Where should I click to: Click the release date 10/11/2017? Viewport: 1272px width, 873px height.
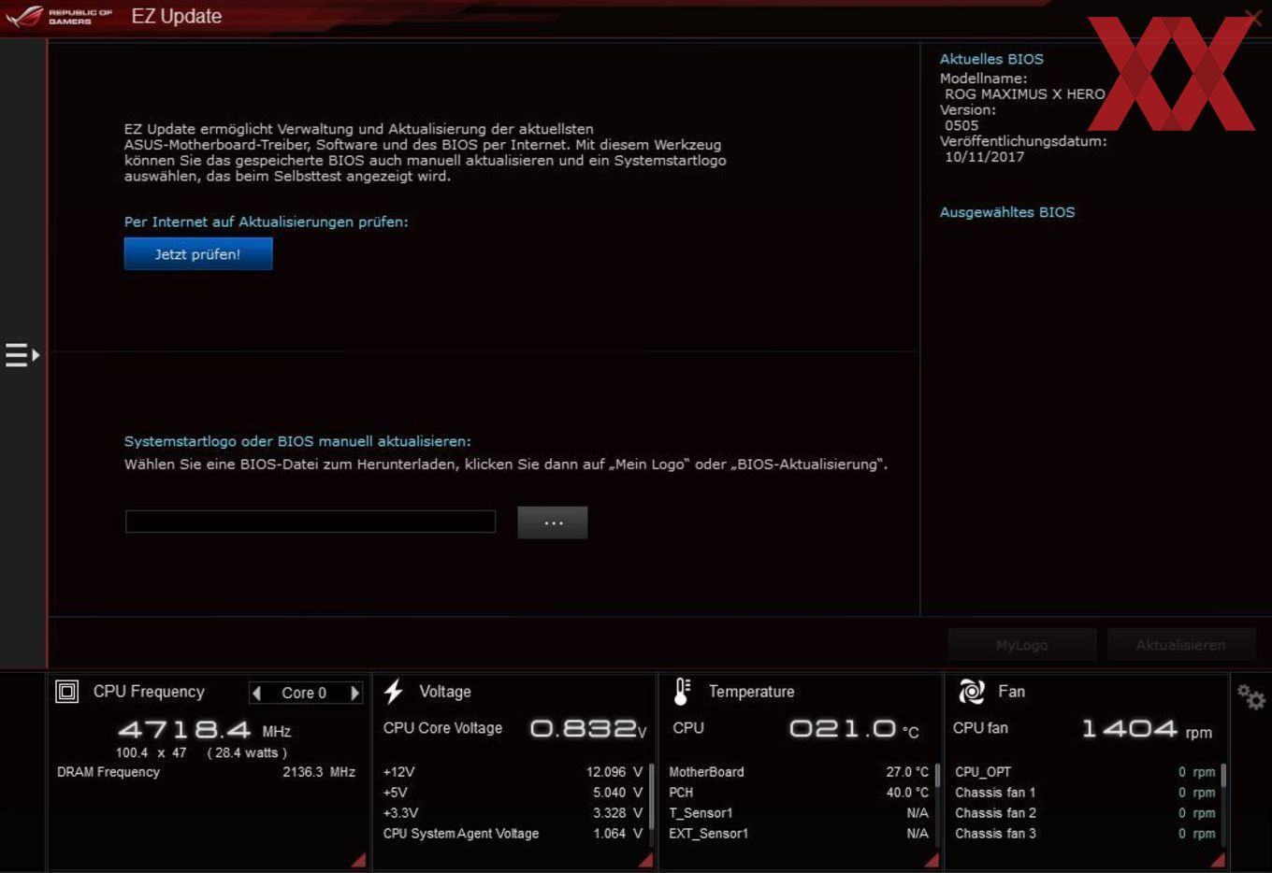[x=984, y=157]
